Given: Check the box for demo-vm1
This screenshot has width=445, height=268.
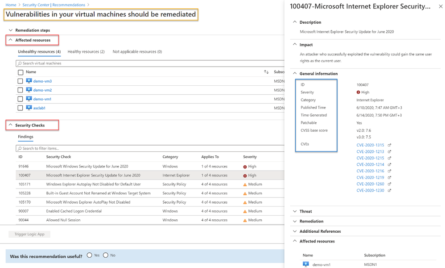Looking at the screenshot, I should click(20, 99).
